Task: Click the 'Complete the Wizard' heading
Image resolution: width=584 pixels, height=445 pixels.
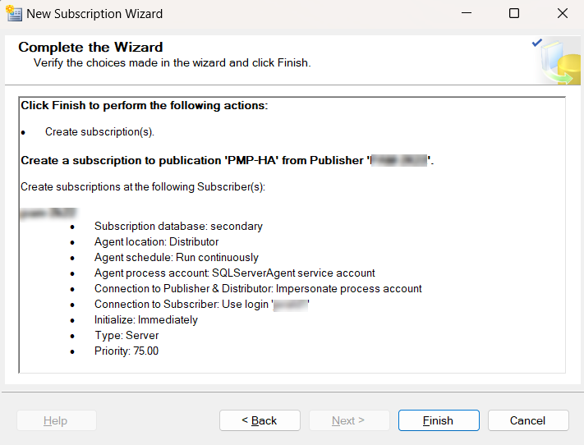Action: tap(91, 48)
